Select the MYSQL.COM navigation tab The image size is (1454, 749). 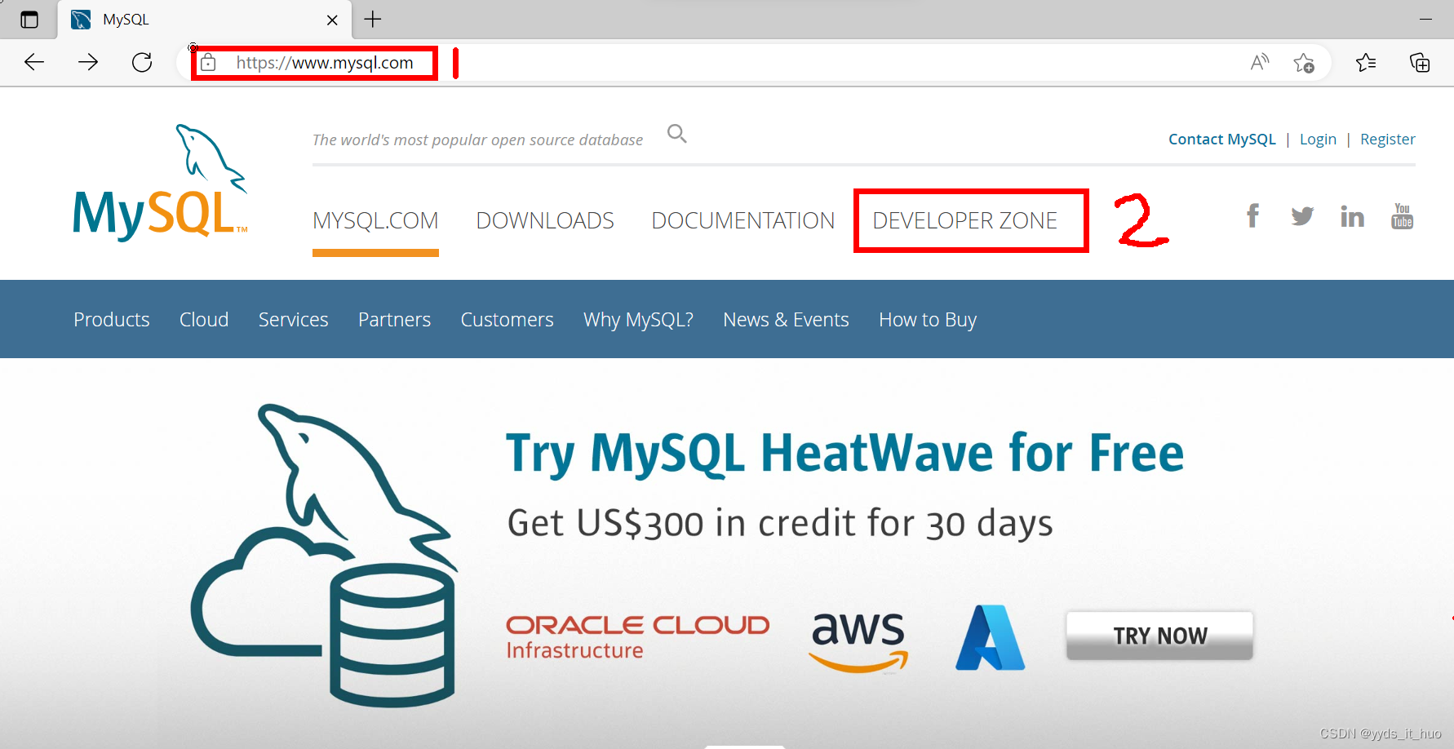tap(375, 220)
